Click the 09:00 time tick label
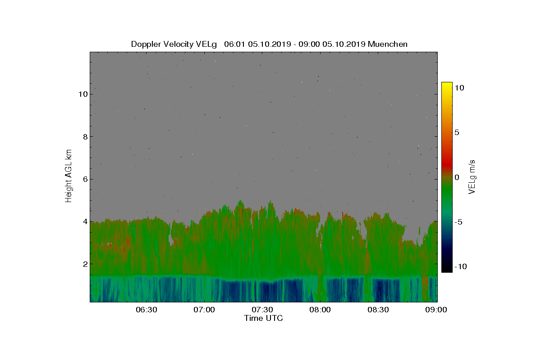Screen dimensions: 541x360 coord(436,310)
